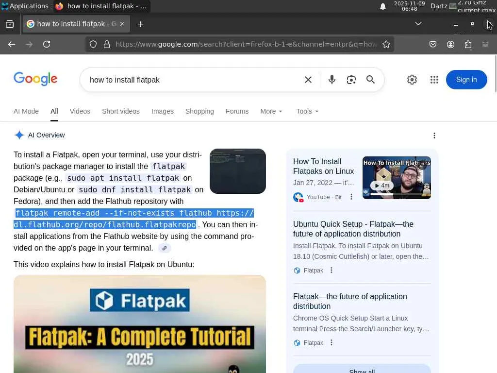Open 'Ubuntu Quick Setup - Flatpak' link
The image size is (497, 373).
click(x=353, y=229)
